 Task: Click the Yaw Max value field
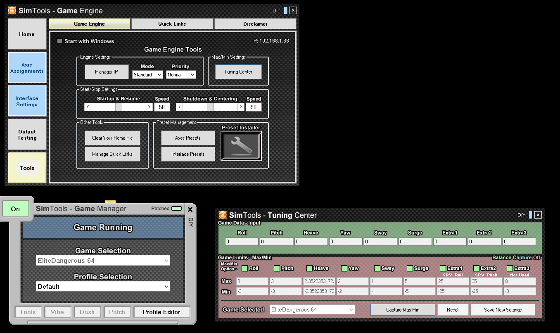pos(352,281)
